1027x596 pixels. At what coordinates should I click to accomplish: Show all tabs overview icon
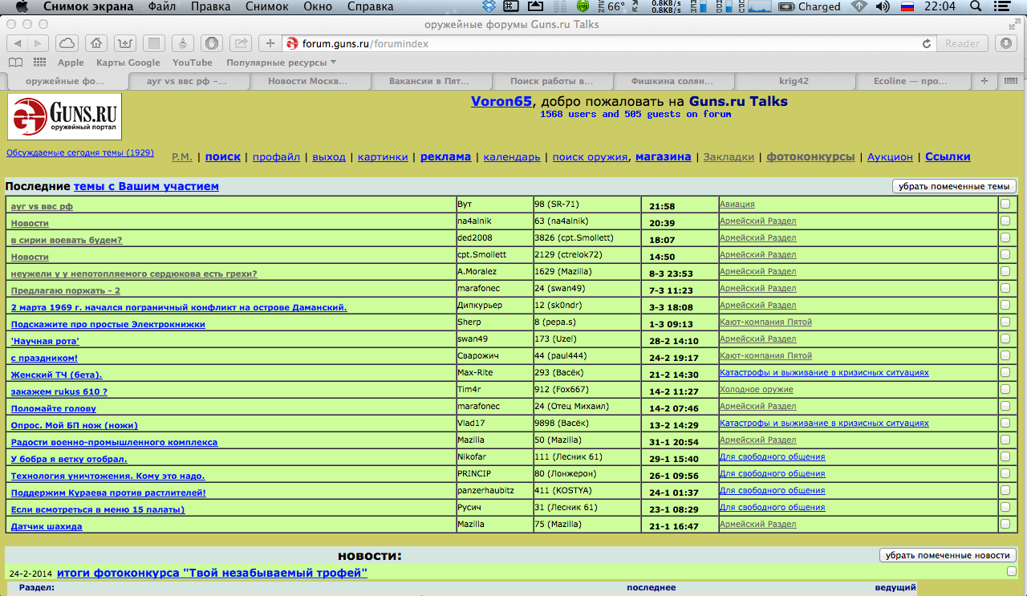[1010, 81]
